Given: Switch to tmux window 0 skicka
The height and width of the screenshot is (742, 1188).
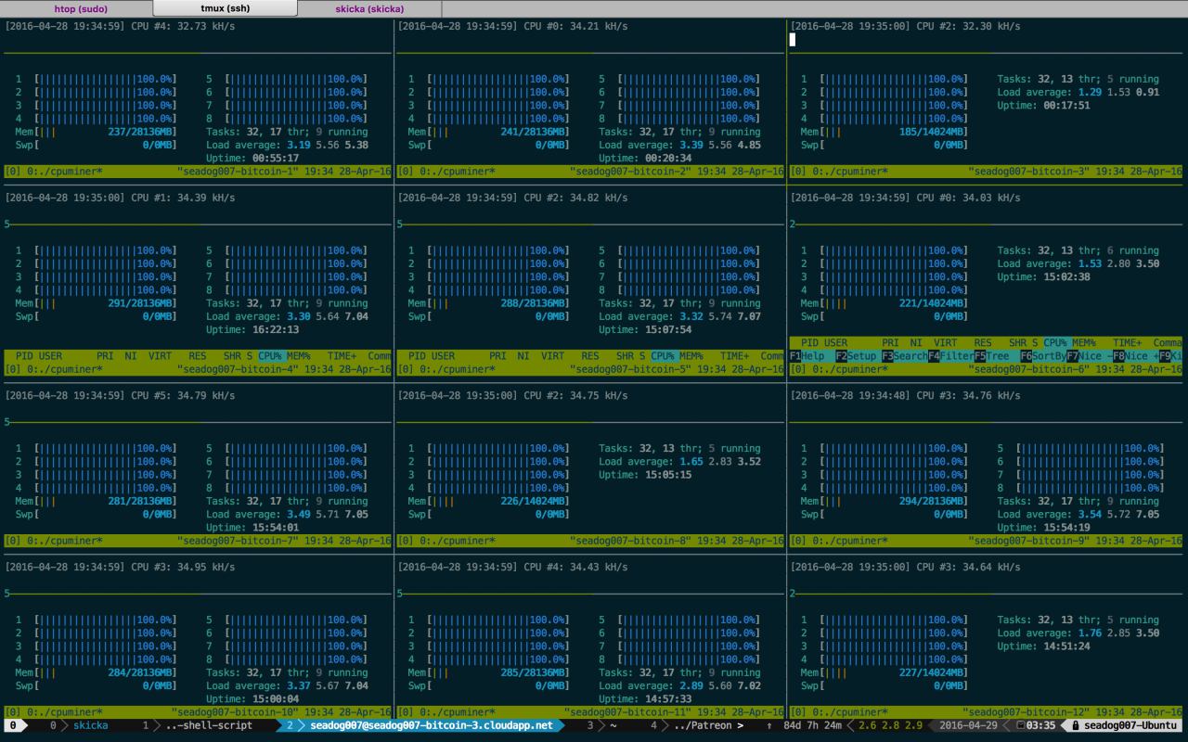Looking at the screenshot, I should click(x=79, y=725).
